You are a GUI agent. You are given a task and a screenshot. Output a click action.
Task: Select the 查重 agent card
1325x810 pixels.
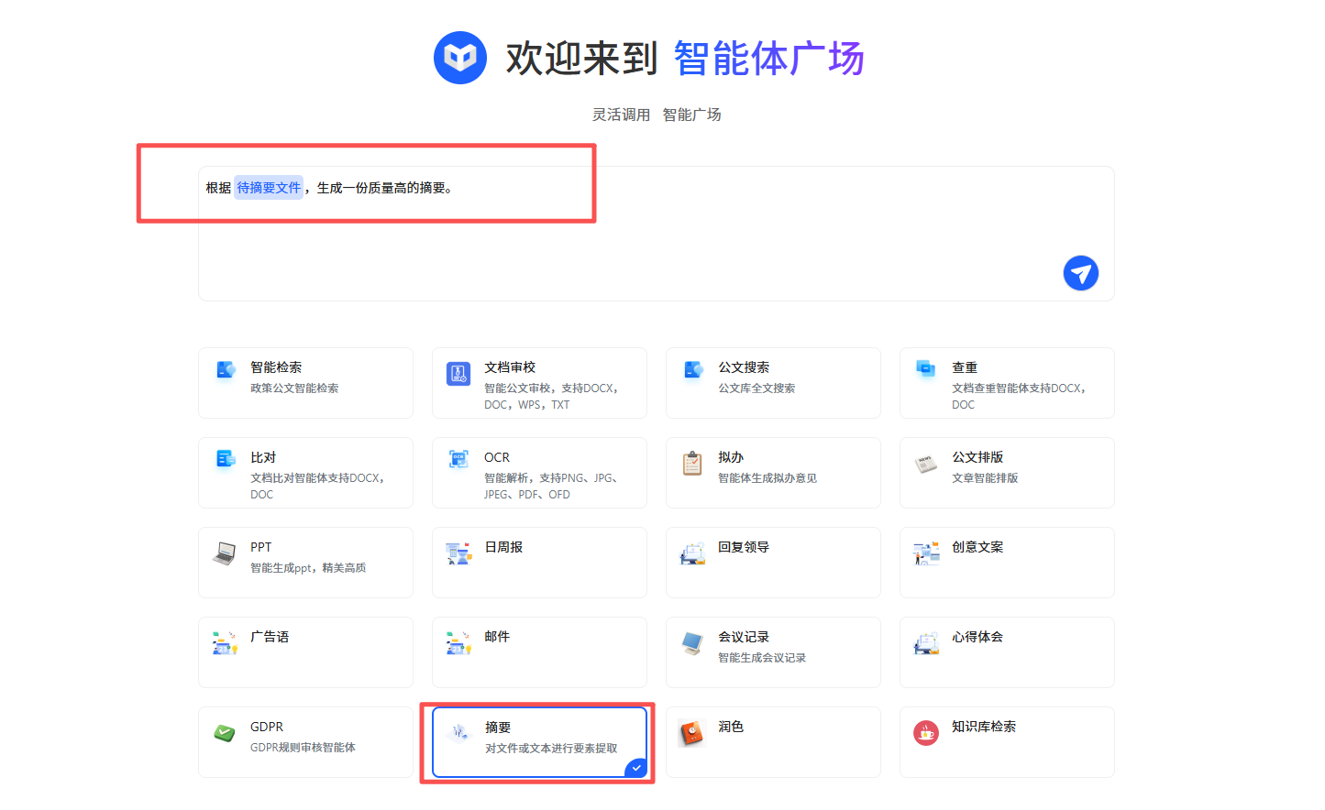tap(1007, 383)
